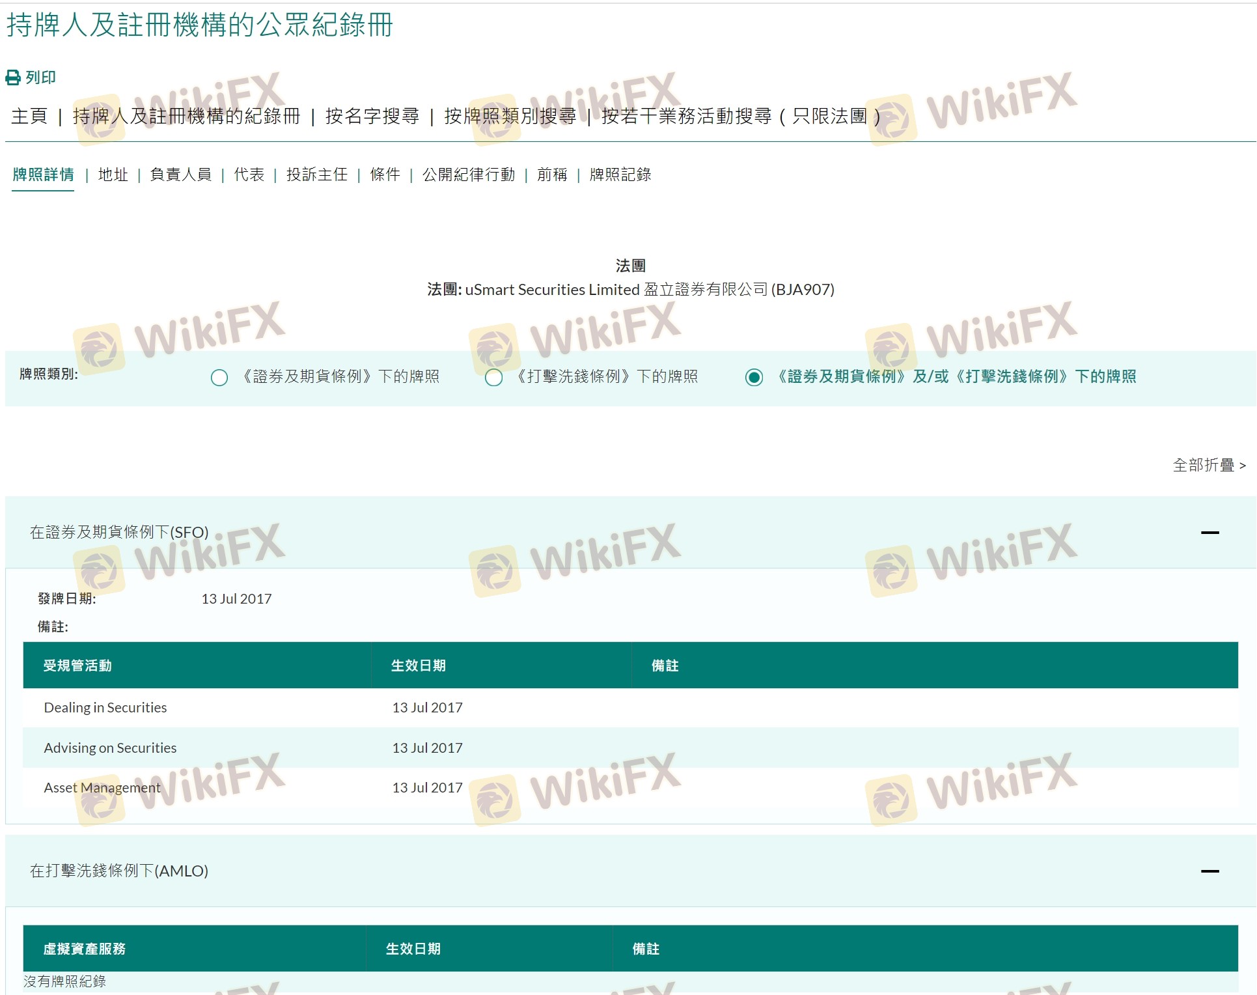Image resolution: width=1257 pixels, height=995 pixels.
Task: Switch to the 負責人員 tab
Action: click(x=181, y=175)
